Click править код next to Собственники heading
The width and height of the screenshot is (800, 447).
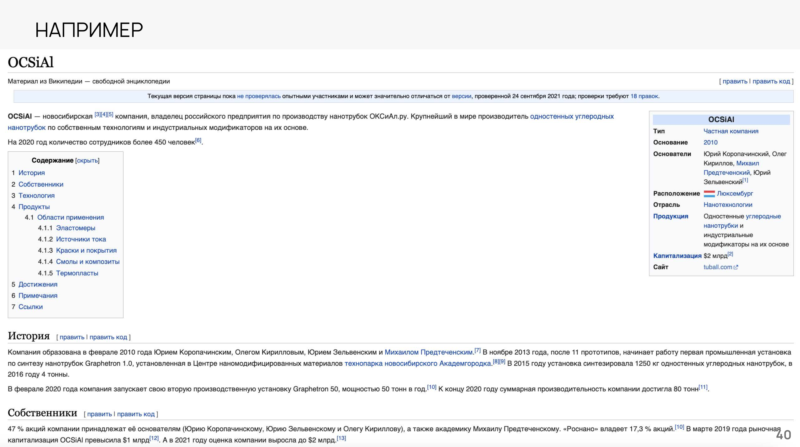tap(136, 414)
